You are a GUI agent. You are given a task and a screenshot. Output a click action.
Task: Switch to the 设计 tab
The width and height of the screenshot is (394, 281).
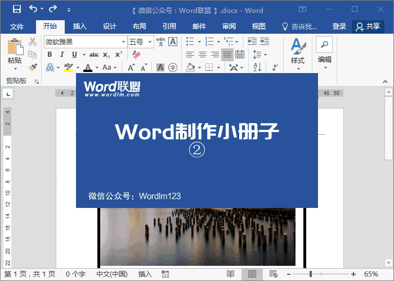(110, 26)
